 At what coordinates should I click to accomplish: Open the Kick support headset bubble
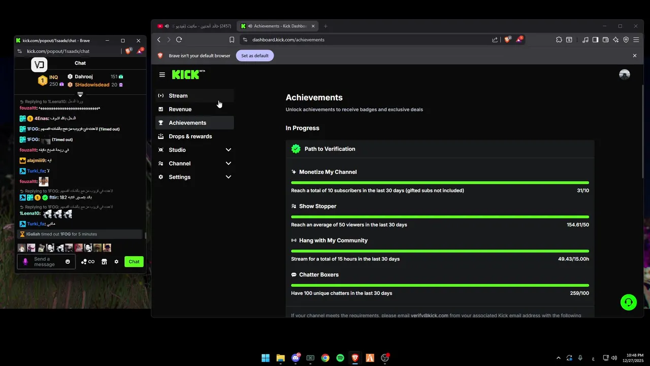(x=629, y=302)
